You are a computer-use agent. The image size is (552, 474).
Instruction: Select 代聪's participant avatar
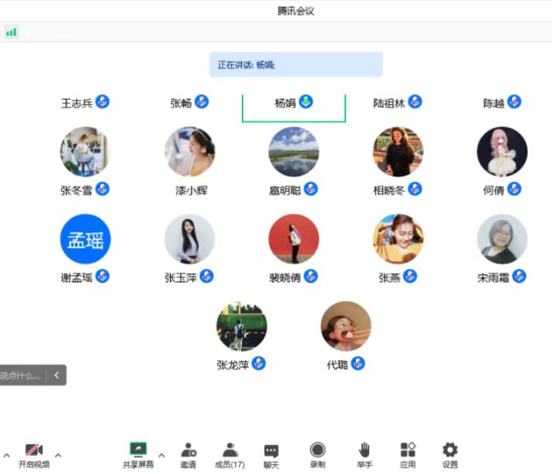pos(346,326)
